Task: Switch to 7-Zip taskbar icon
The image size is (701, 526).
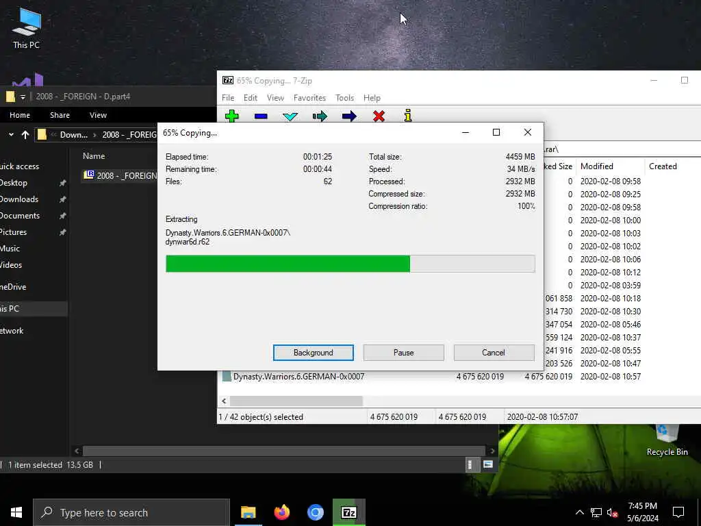Action: click(x=349, y=512)
